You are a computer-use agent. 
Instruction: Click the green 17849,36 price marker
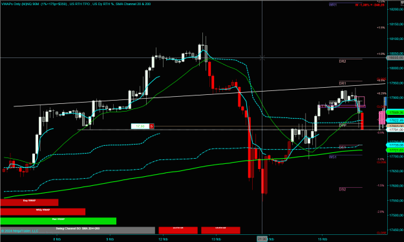396,112
